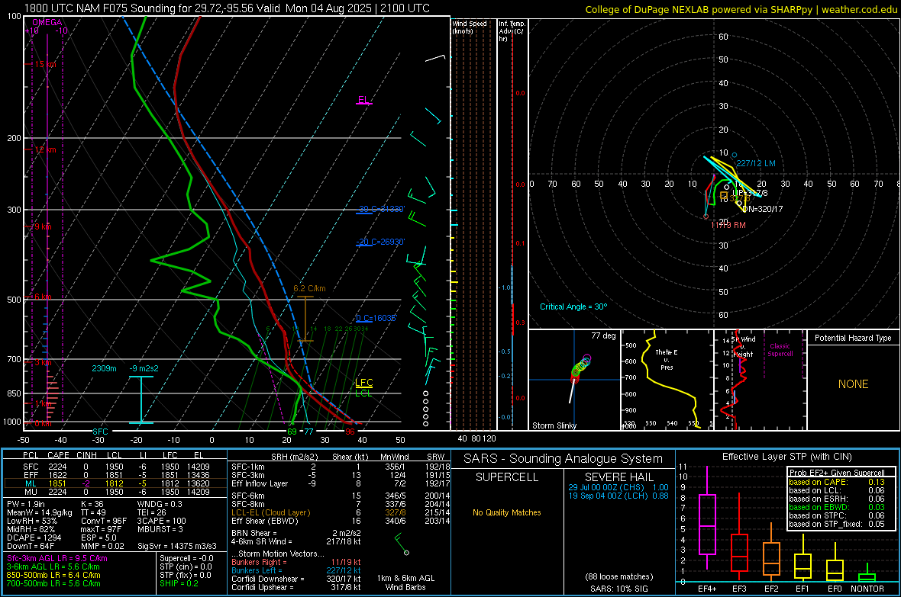Click the CAPE column header
Viewport: 901px width, 597px height.
(58, 456)
